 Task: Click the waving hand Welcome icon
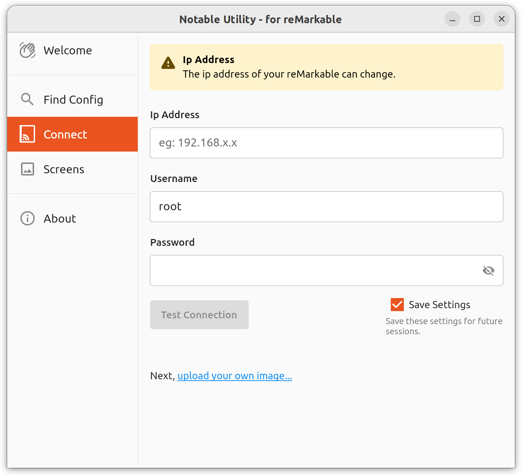pos(27,50)
